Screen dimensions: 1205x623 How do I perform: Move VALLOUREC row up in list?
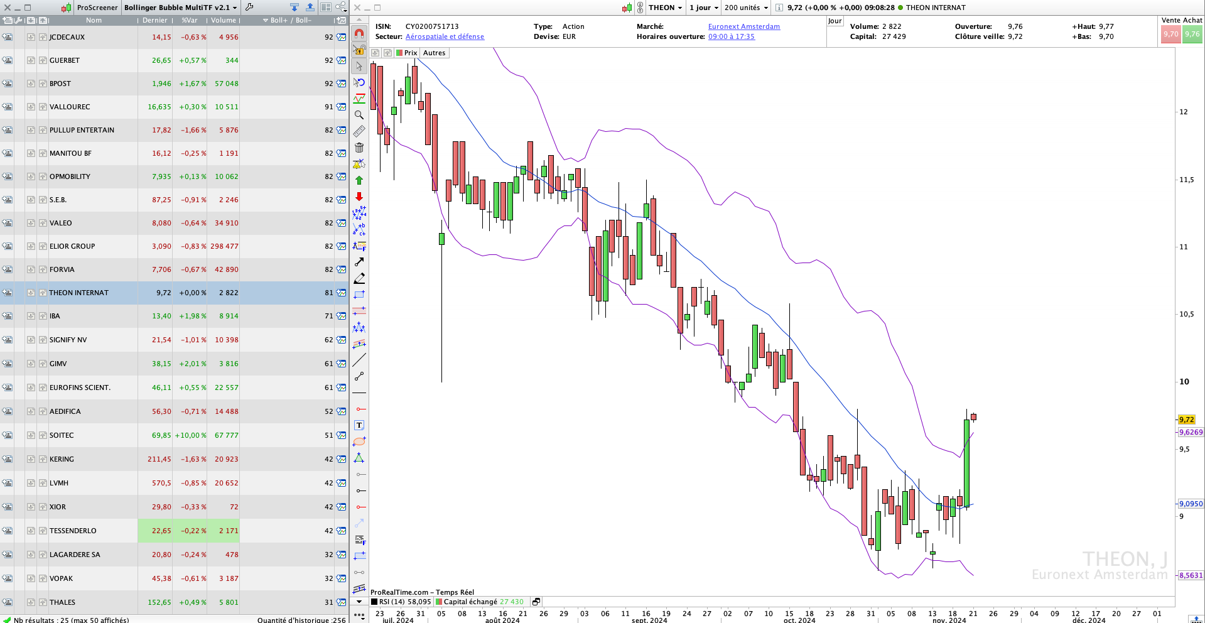[x=42, y=107]
